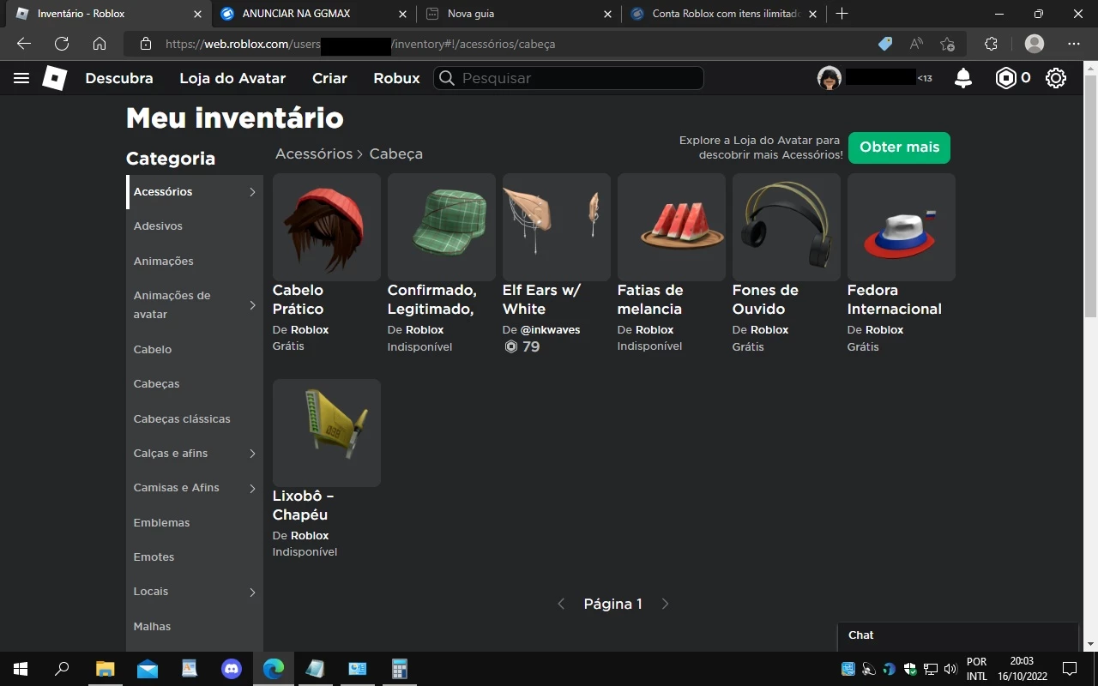Open the @inkwaves creator link
Screen dimensions: 1098x686
pyautogui.click(x=550, y=329)
